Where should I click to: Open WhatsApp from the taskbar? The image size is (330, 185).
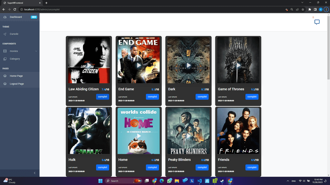170,181
